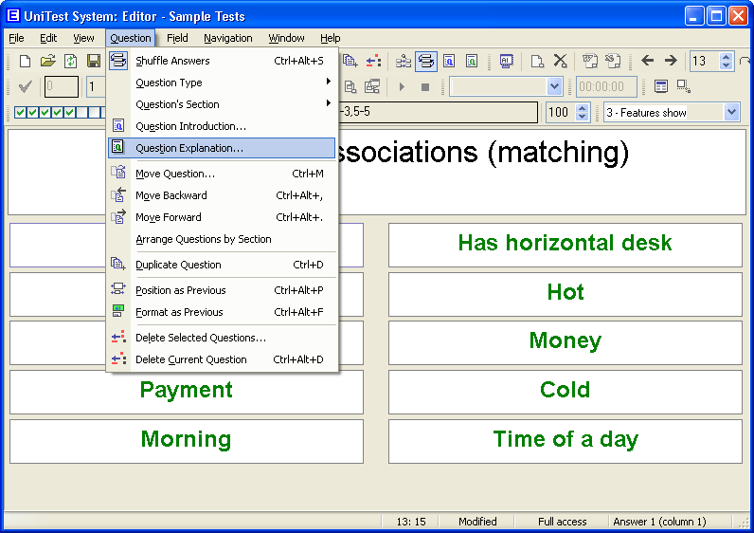The width and height of the screenshot is (754, 533).
Task: Select the 'Has horizontal desk' answer box
Action: (x=565, y=244)
